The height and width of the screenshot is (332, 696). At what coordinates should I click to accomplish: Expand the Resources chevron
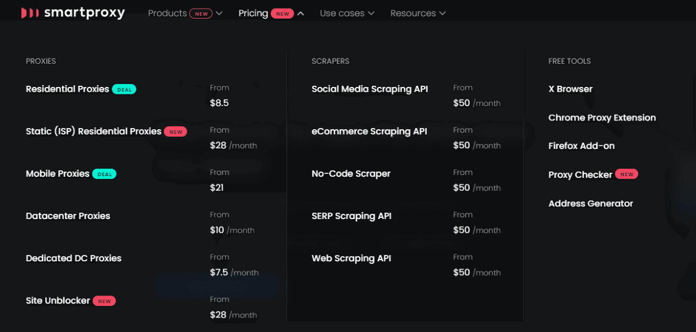coord(443,13)
